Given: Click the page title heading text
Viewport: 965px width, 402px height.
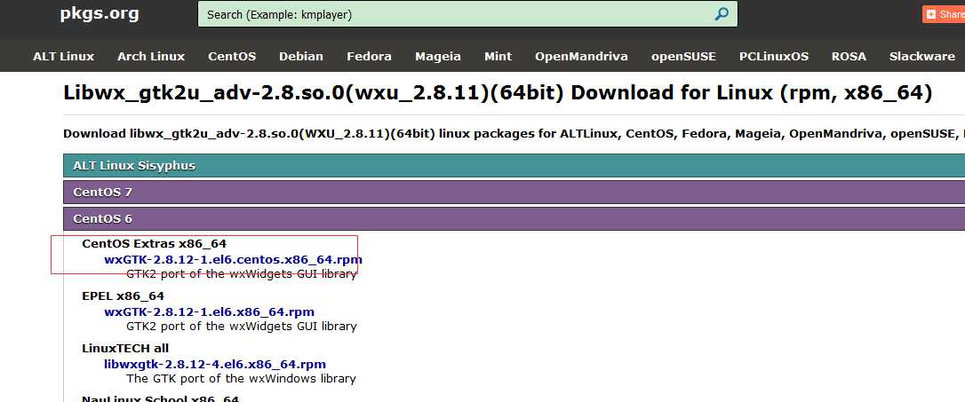Looking at the screenshot, I should coord(498,93).
